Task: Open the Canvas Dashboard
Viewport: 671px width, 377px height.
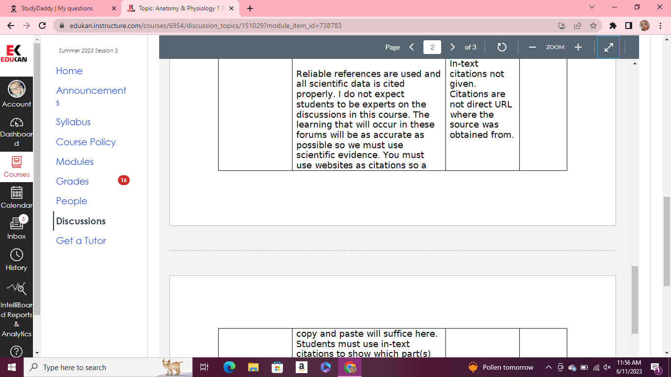Action: [16, 132]
